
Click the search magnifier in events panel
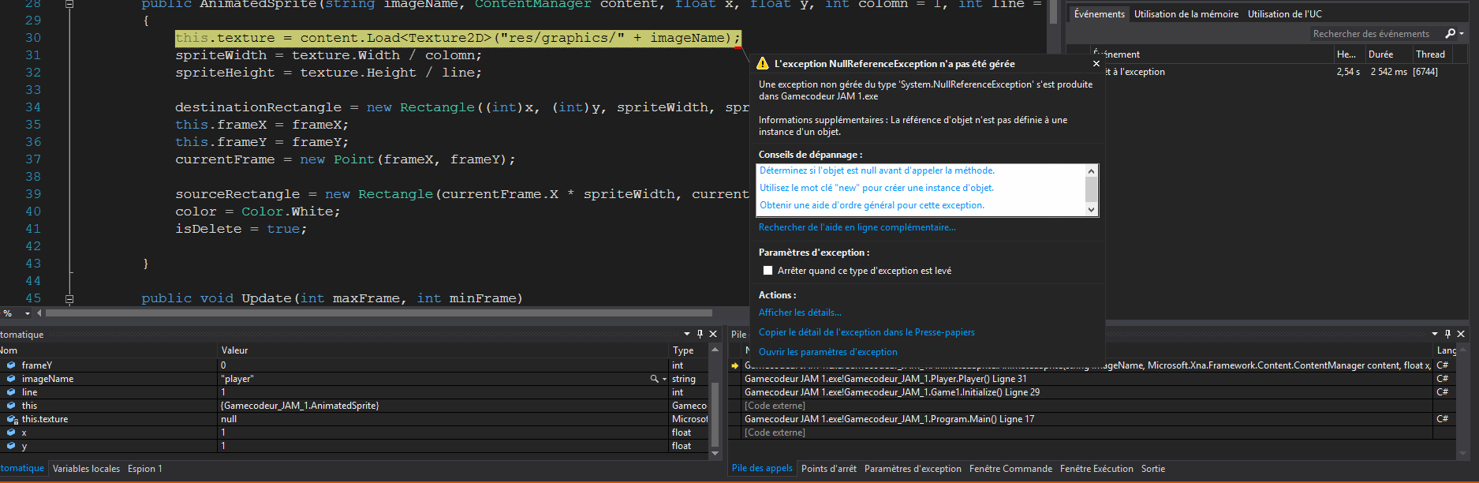(1450, 34)
